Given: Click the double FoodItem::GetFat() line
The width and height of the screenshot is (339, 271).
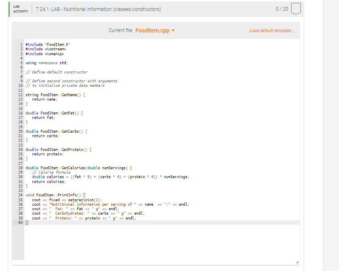Looking at the screenshot, I should (x=54, y=113).
